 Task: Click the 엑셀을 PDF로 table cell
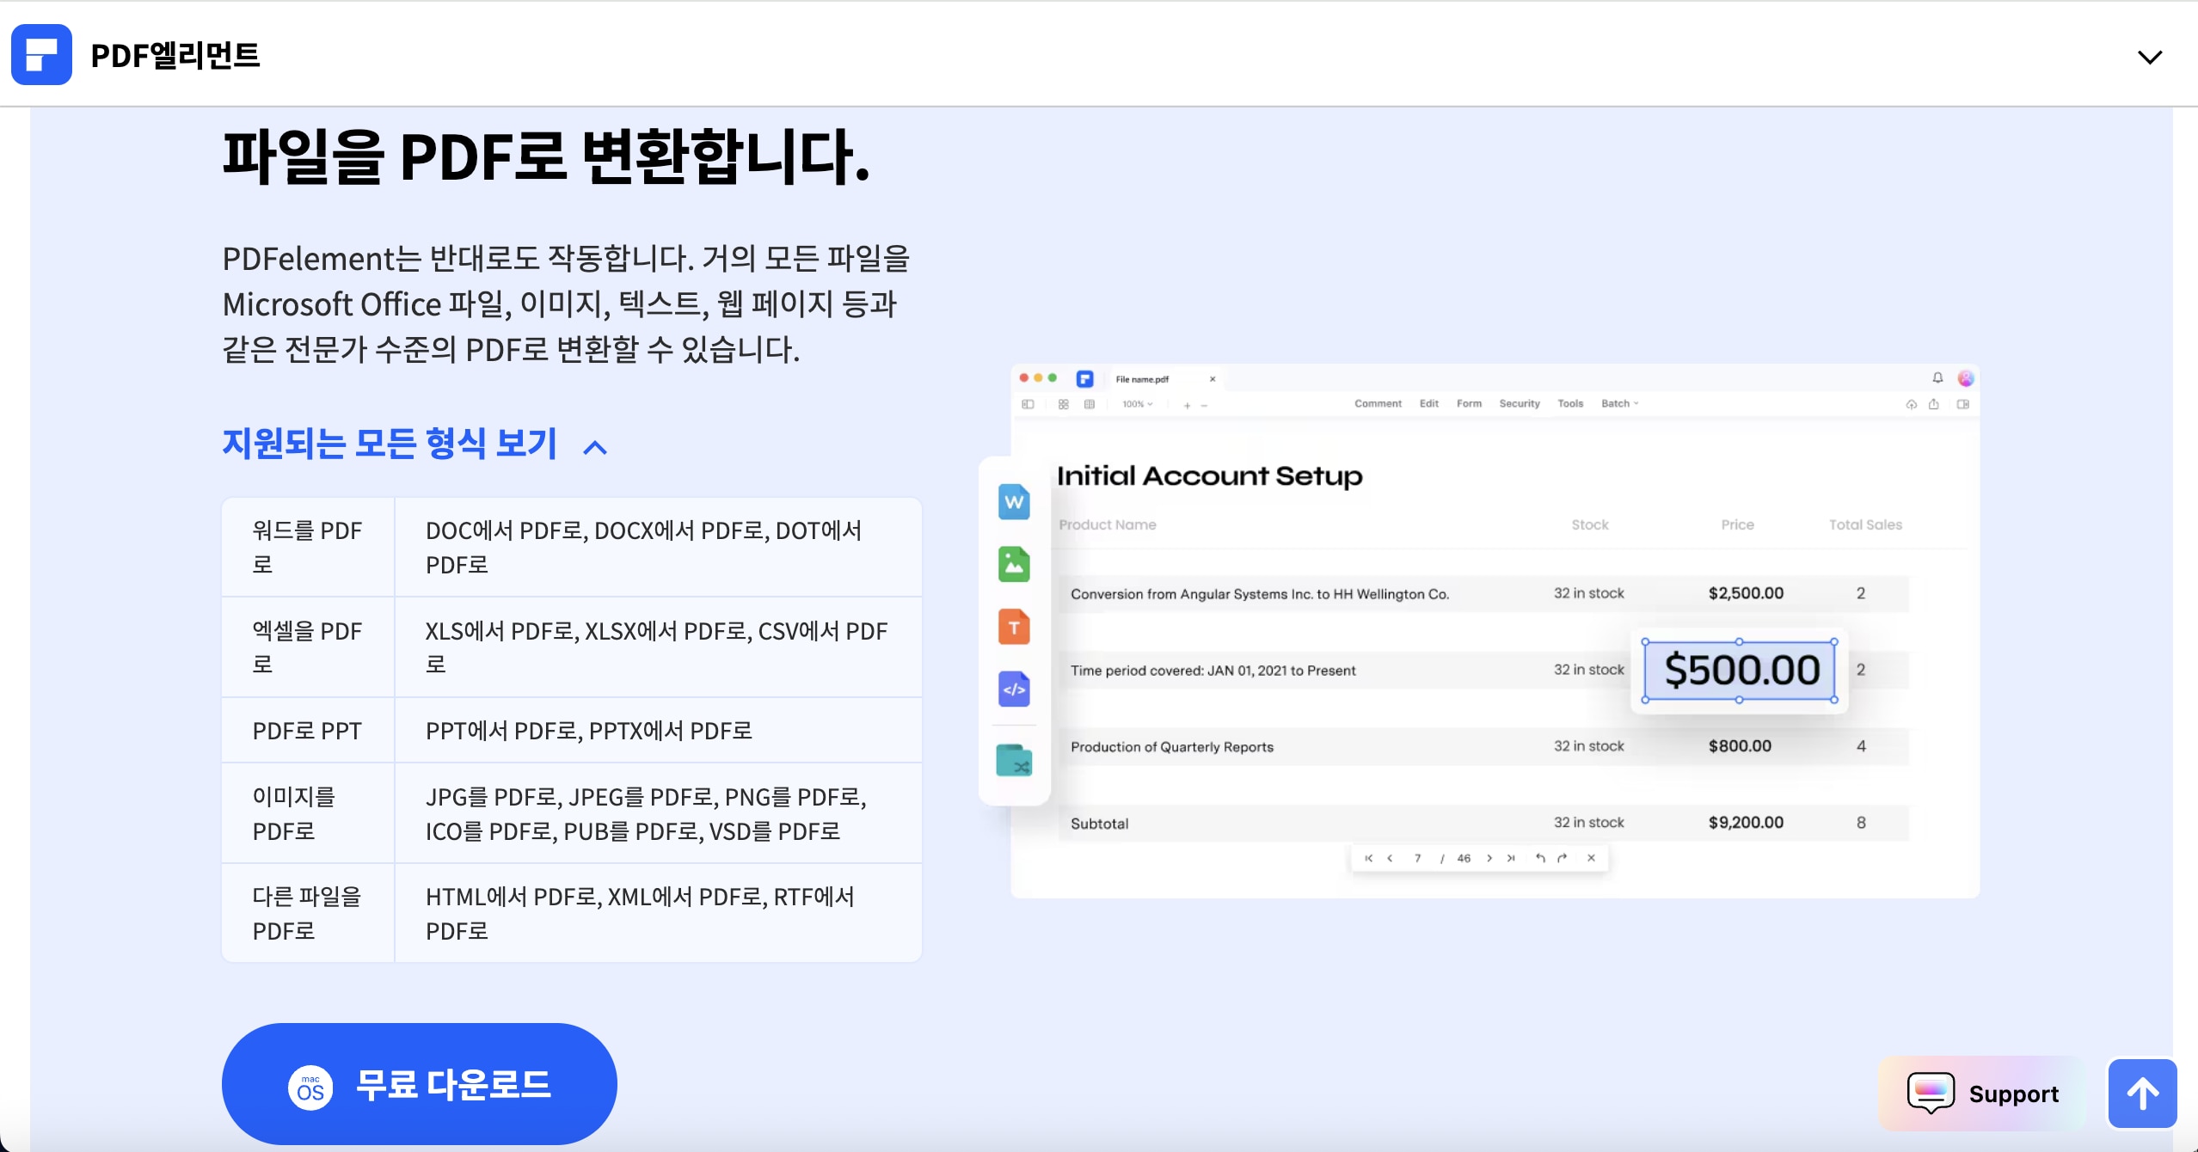308,647
